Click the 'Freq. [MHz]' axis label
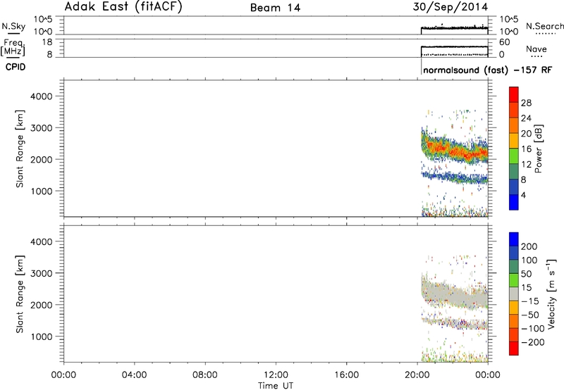 tap(13, 47)
